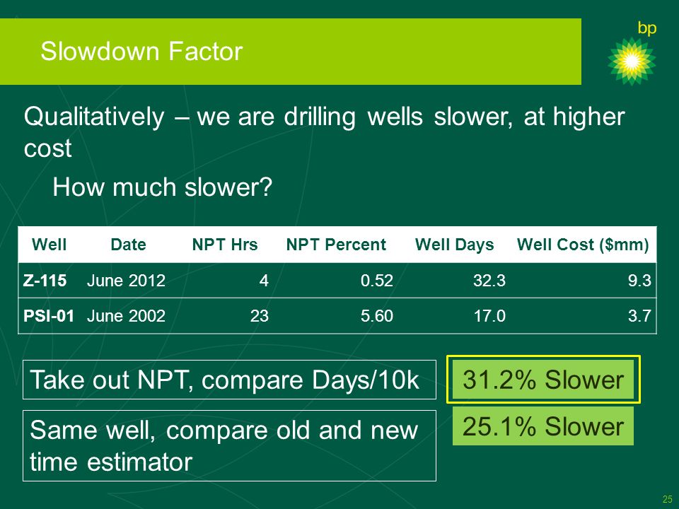Viewport: 679px width, 509px height.
Task: Click the 'NPT Percent' column header
Action: 336,245
